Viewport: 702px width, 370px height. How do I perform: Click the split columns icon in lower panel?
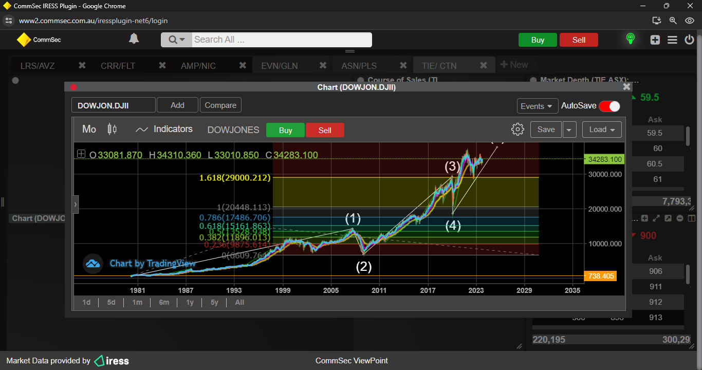point(691,218)
